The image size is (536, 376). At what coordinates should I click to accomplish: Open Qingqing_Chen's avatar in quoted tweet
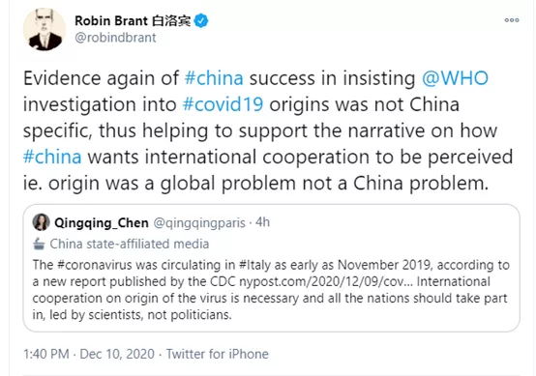[x=41, y=222]
